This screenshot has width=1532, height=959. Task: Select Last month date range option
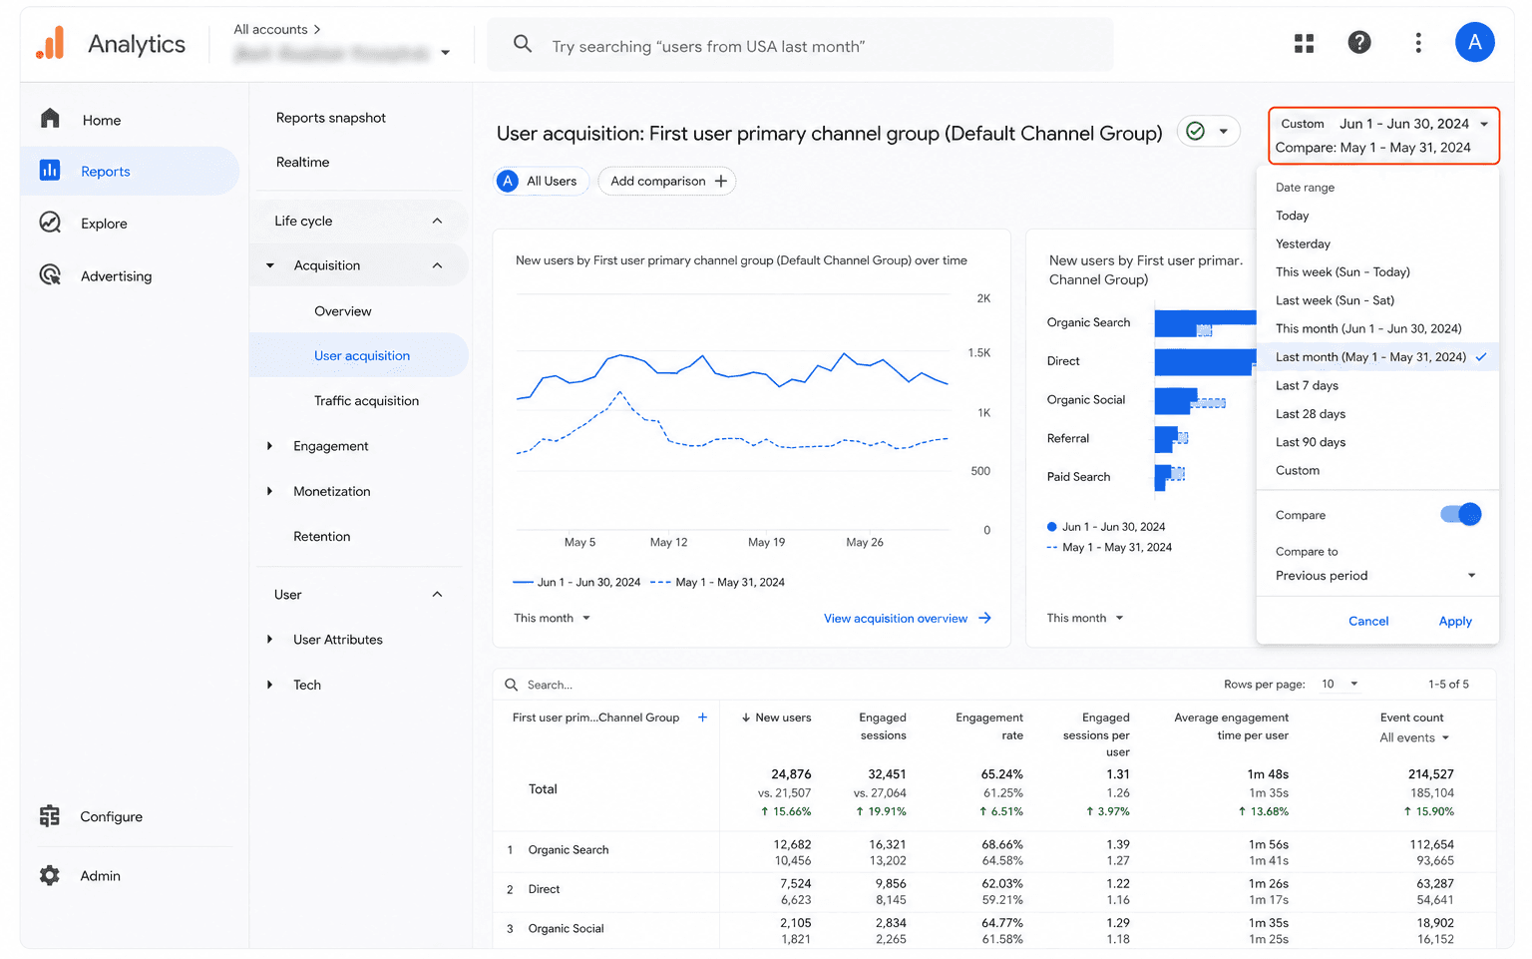[1376, 356]
